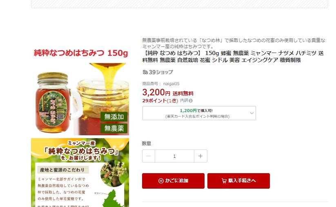Open the 楽天カード入会&ポイント利用 offer box
336x207 pixels.
pyautogui.click(x=199, y=113)
